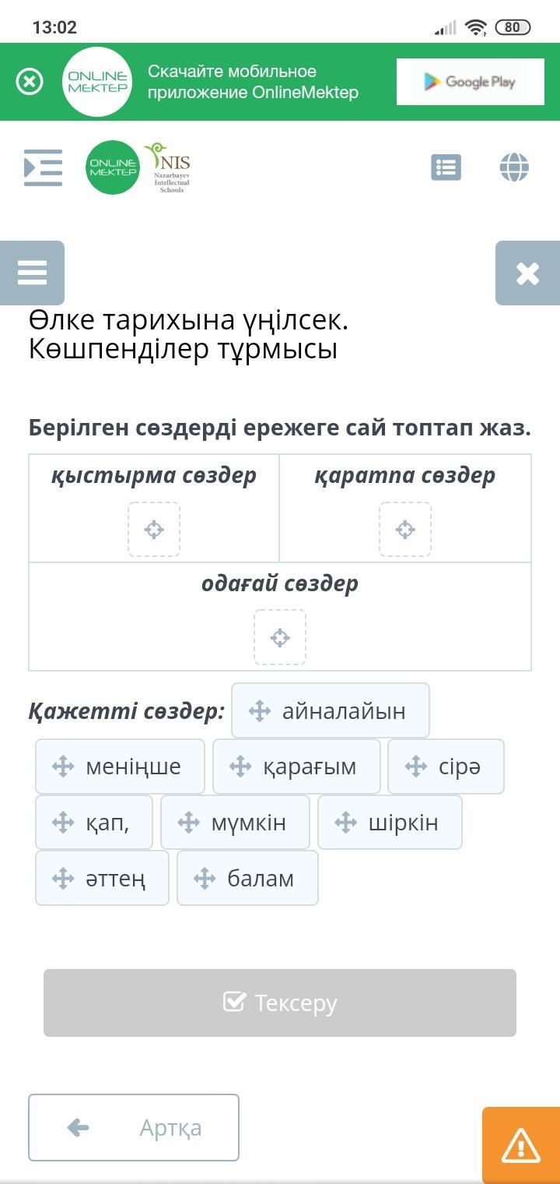Viewport: 560px width, 1184px height.
Task: Pick the меніңше word chip
Action: pos(121,766)
